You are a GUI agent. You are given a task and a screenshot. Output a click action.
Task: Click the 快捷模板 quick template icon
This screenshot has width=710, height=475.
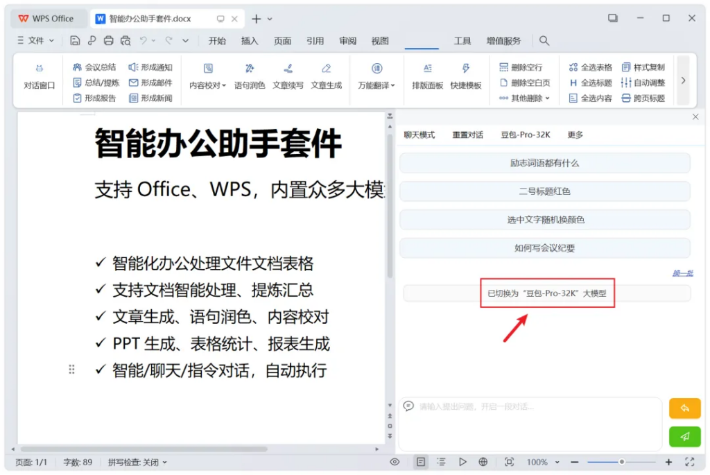click(x=466, y=76)
